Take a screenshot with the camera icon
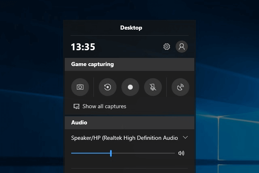The width and height of the screenshot is (259, 173). pyautogui.click(x=80, y=87)
